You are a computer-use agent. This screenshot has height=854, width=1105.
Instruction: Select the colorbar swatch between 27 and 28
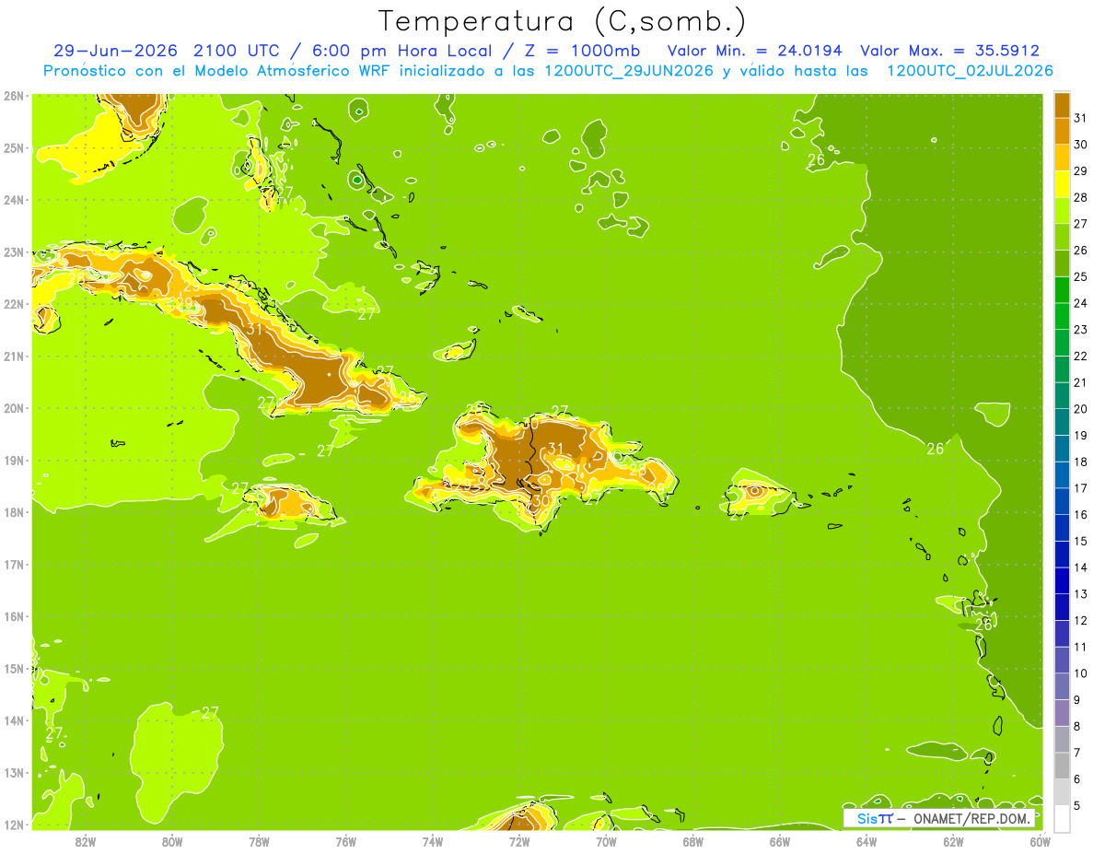(x=1062, y=210)
